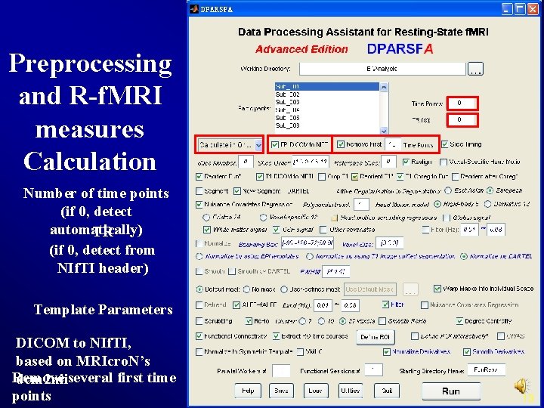Click the Reference Slice input field

[x=388, y=162]
